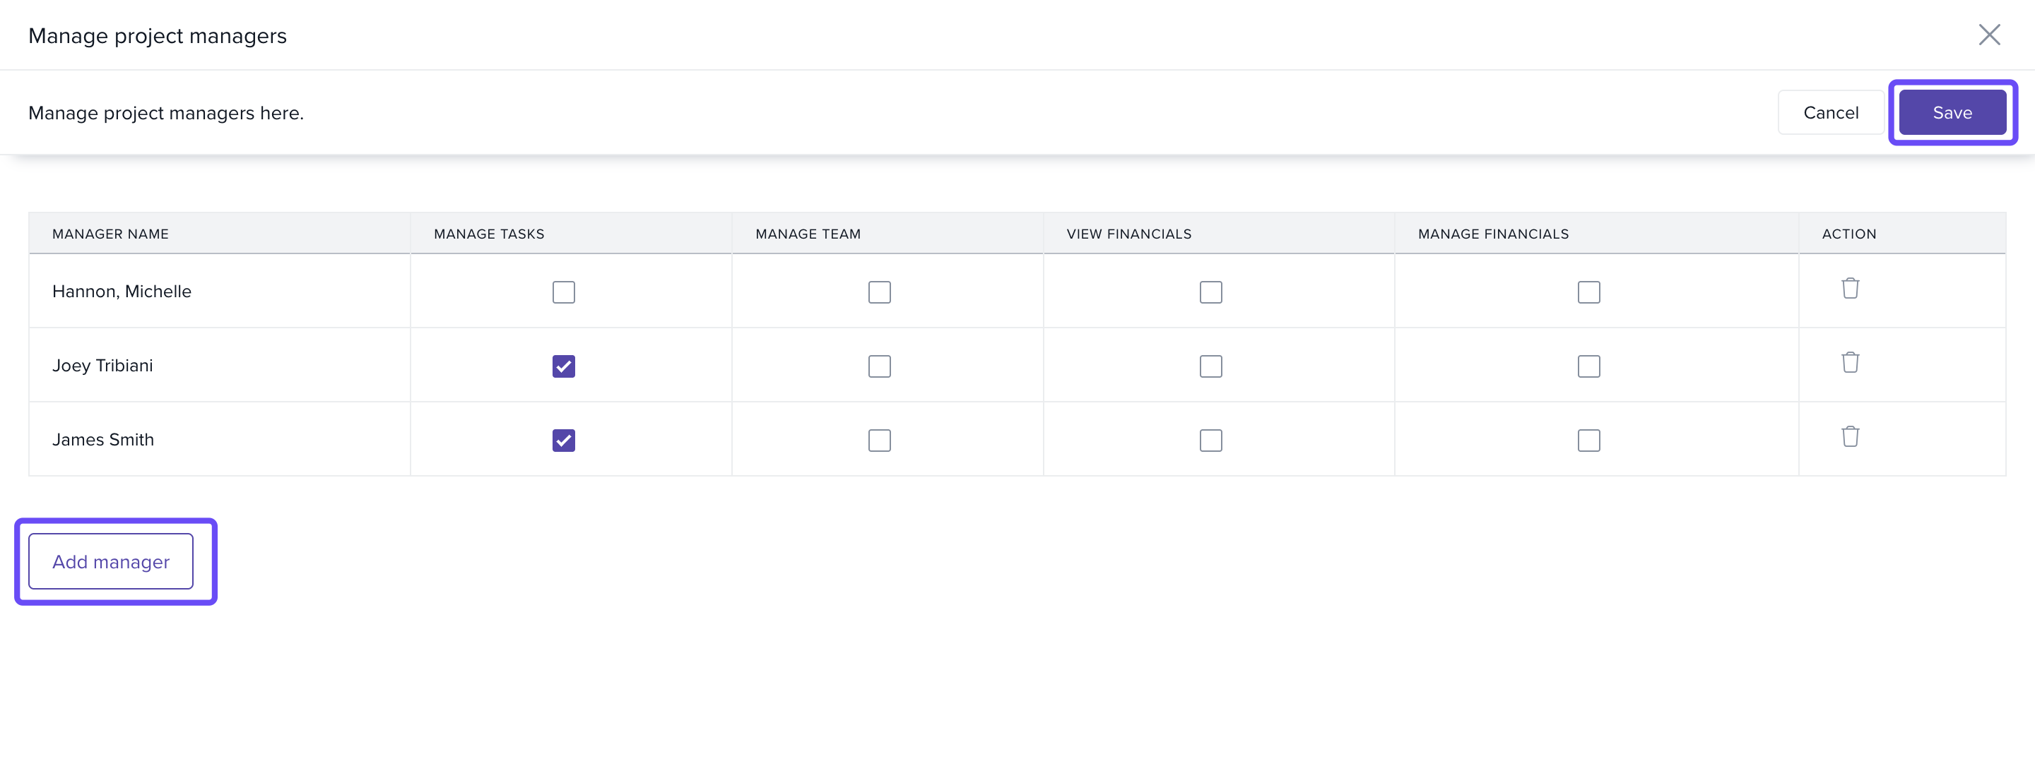
Task: Click the Save button
Action: [x=1951, y=113]
